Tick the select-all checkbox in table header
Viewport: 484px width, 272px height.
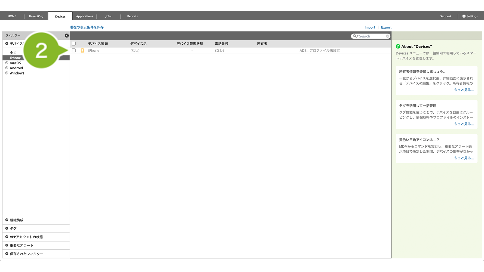[74, 44]
